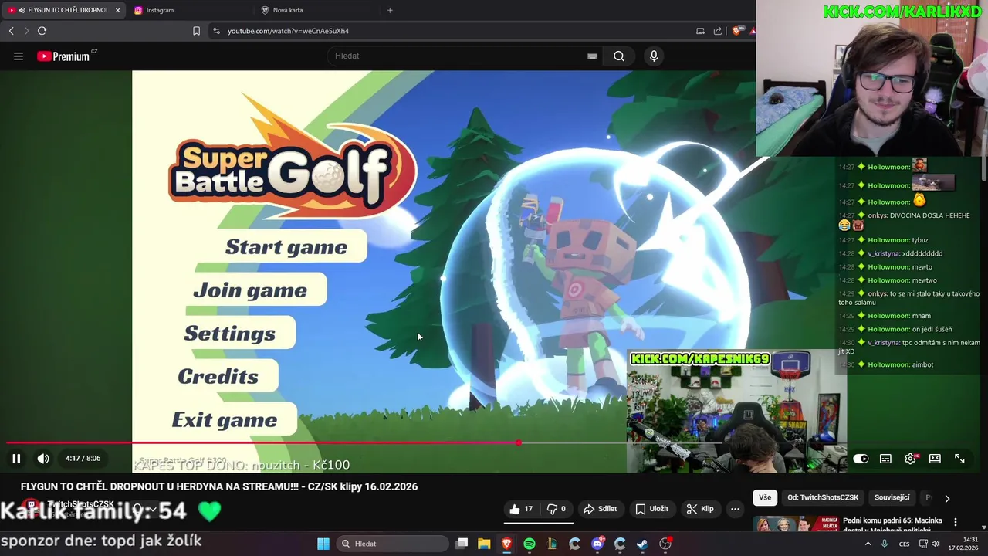This screenshot has width=988, height=556.
Task: Dislike the video with thumbs down
Action: point(557,509)
